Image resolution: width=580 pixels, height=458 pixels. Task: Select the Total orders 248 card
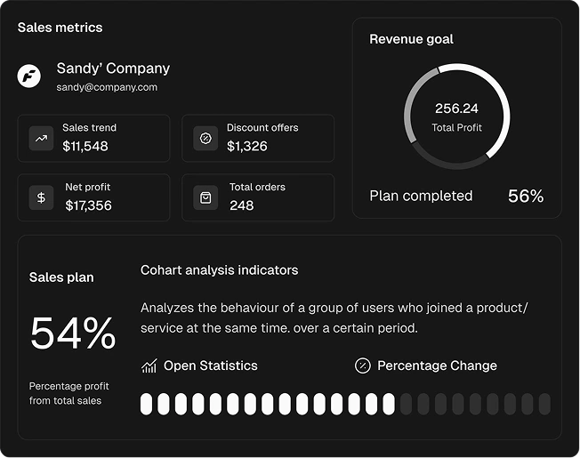[258, 197]
